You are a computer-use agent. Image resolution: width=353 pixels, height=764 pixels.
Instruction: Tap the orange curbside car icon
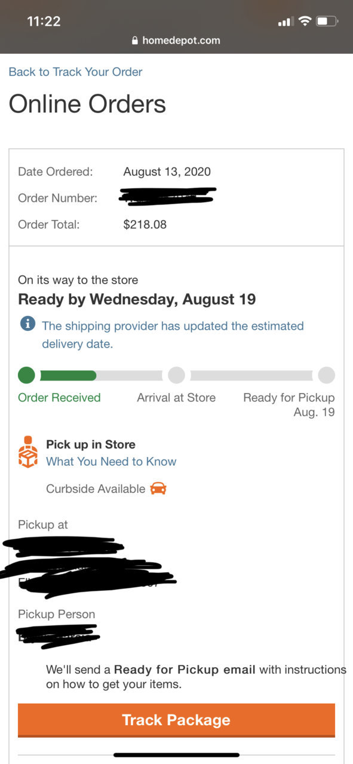(158, 488)
